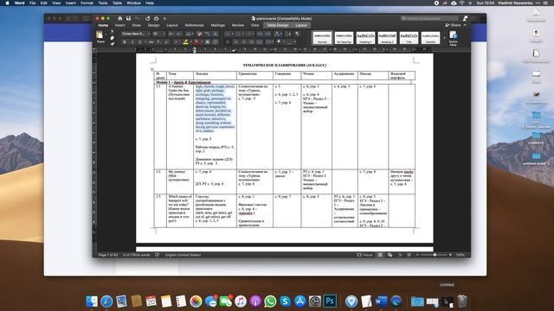The image size is (554, 311).
Task: Click the Format Painter brush icon
Action: coord(113,44)
